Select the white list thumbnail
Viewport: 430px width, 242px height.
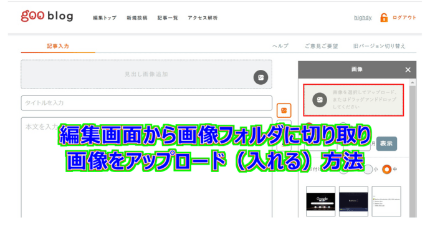pos(386,201)
